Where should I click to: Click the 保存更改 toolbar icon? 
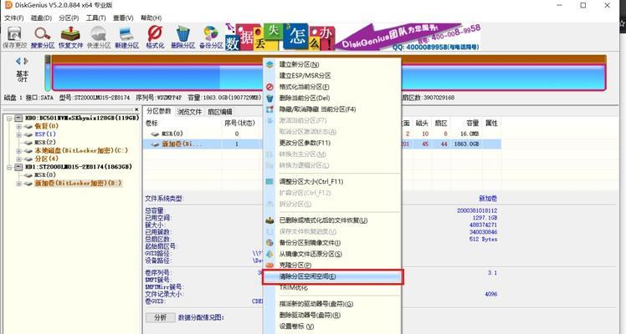[14, 38]
